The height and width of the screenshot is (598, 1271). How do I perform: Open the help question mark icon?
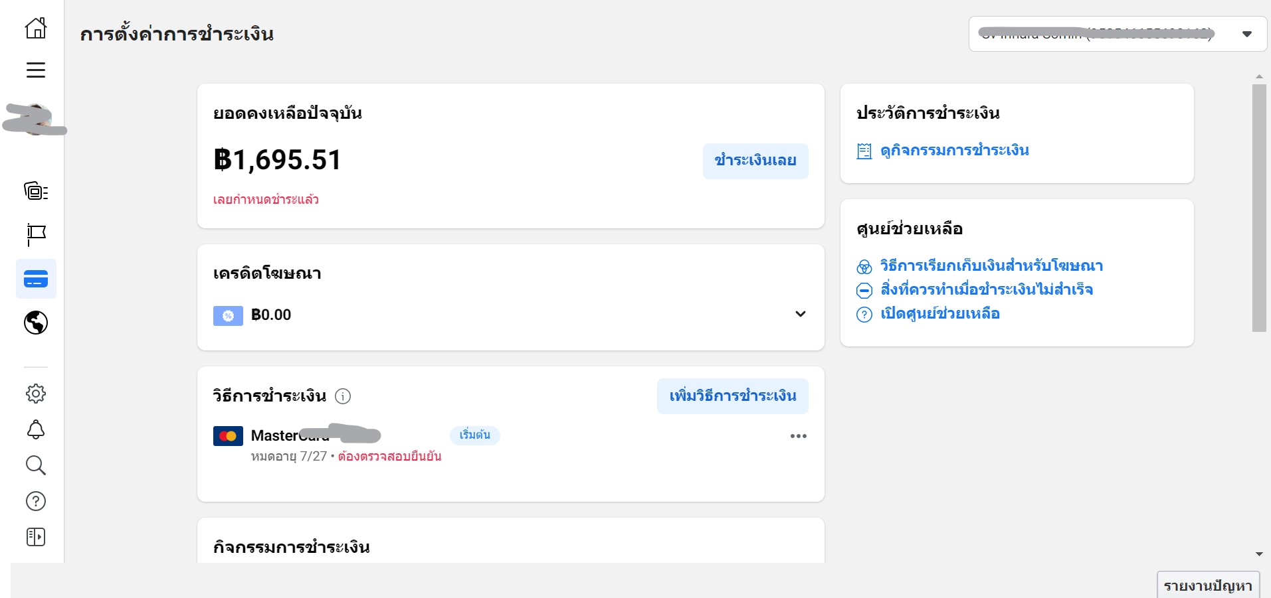36,501
